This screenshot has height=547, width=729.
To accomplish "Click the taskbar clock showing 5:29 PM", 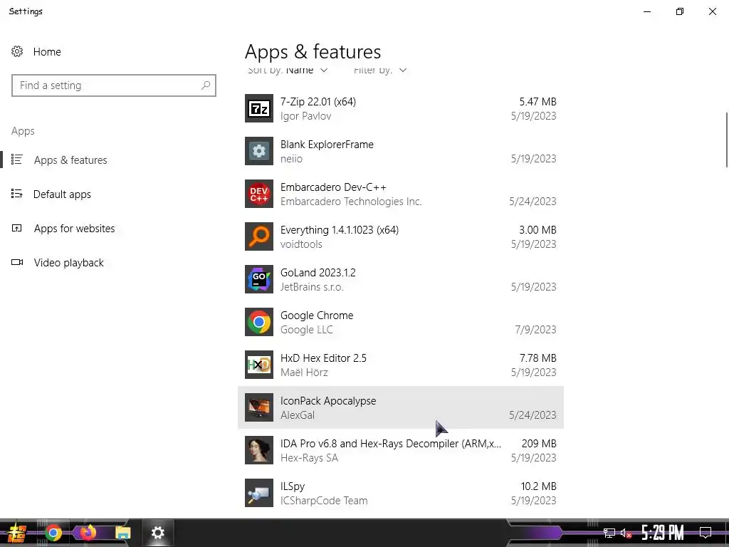I will tap(663, 533).
